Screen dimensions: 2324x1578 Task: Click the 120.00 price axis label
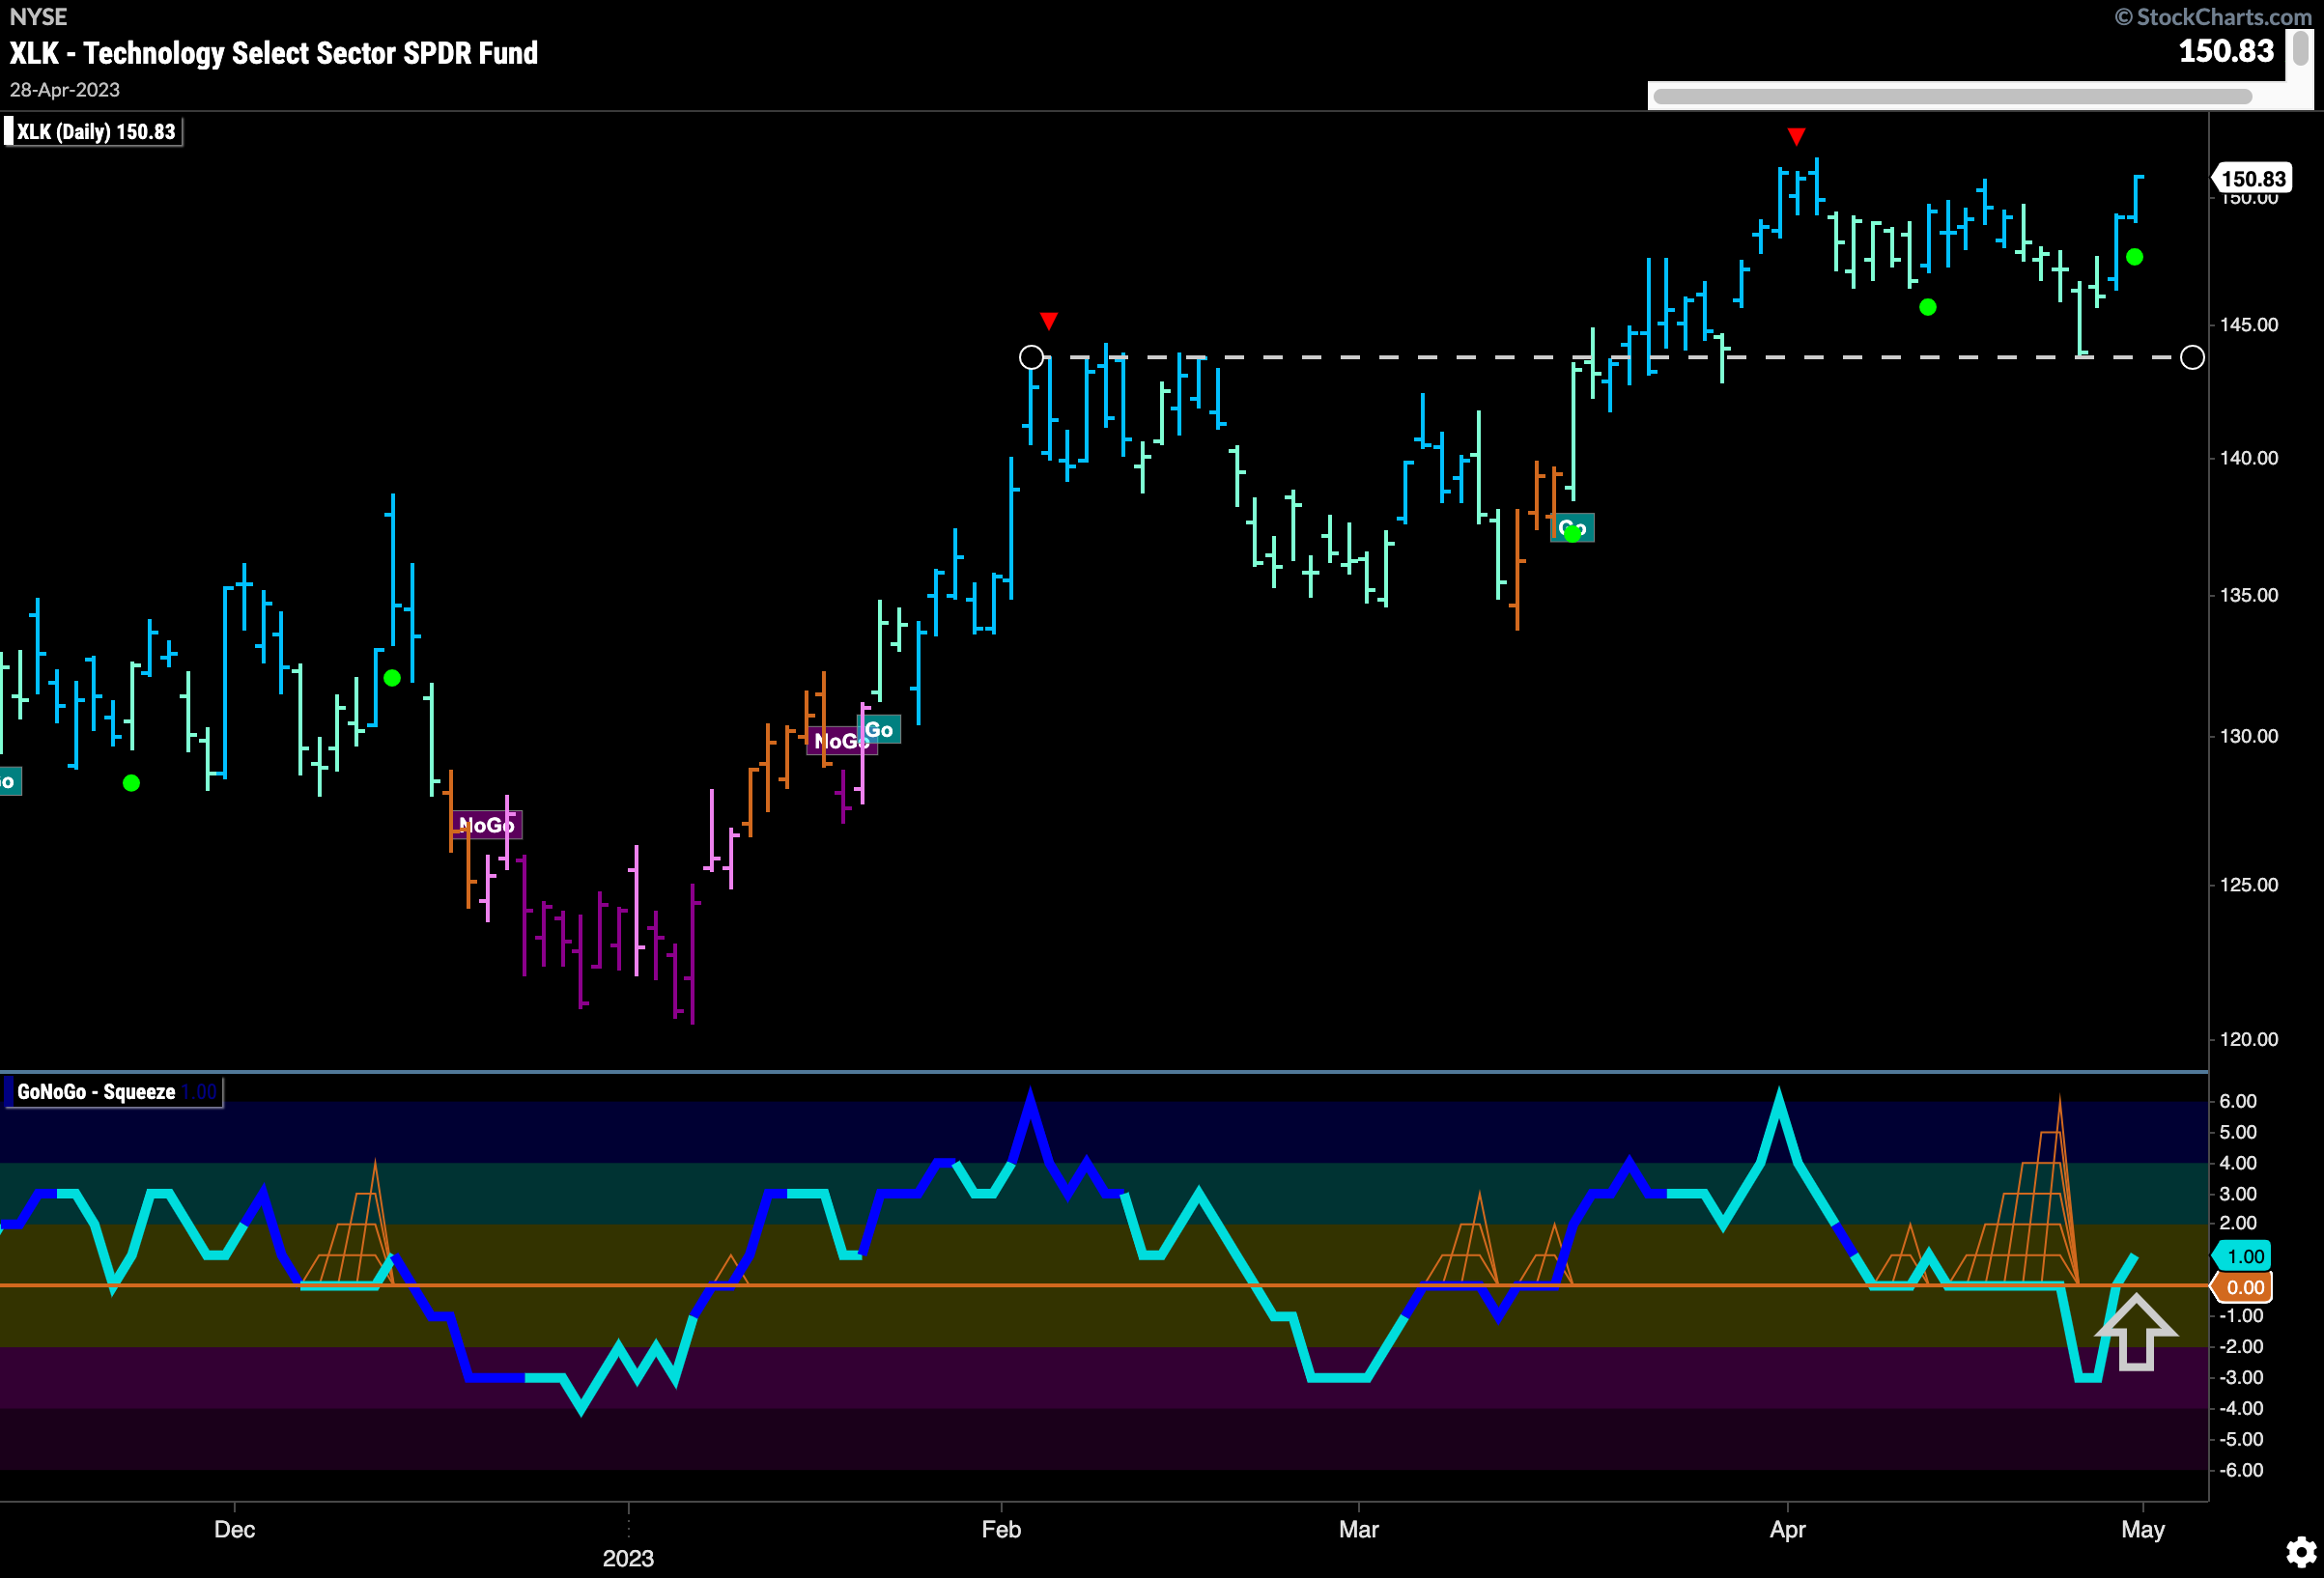(2249, 1039)
